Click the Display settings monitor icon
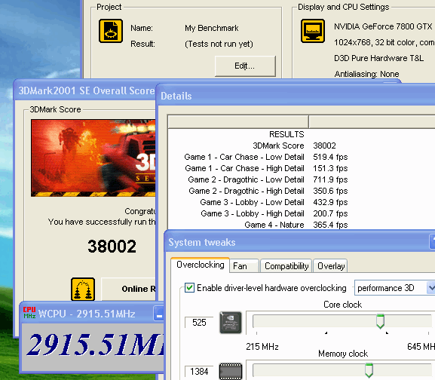This screenshot has width=435, height=380. (x=313, y=31)
